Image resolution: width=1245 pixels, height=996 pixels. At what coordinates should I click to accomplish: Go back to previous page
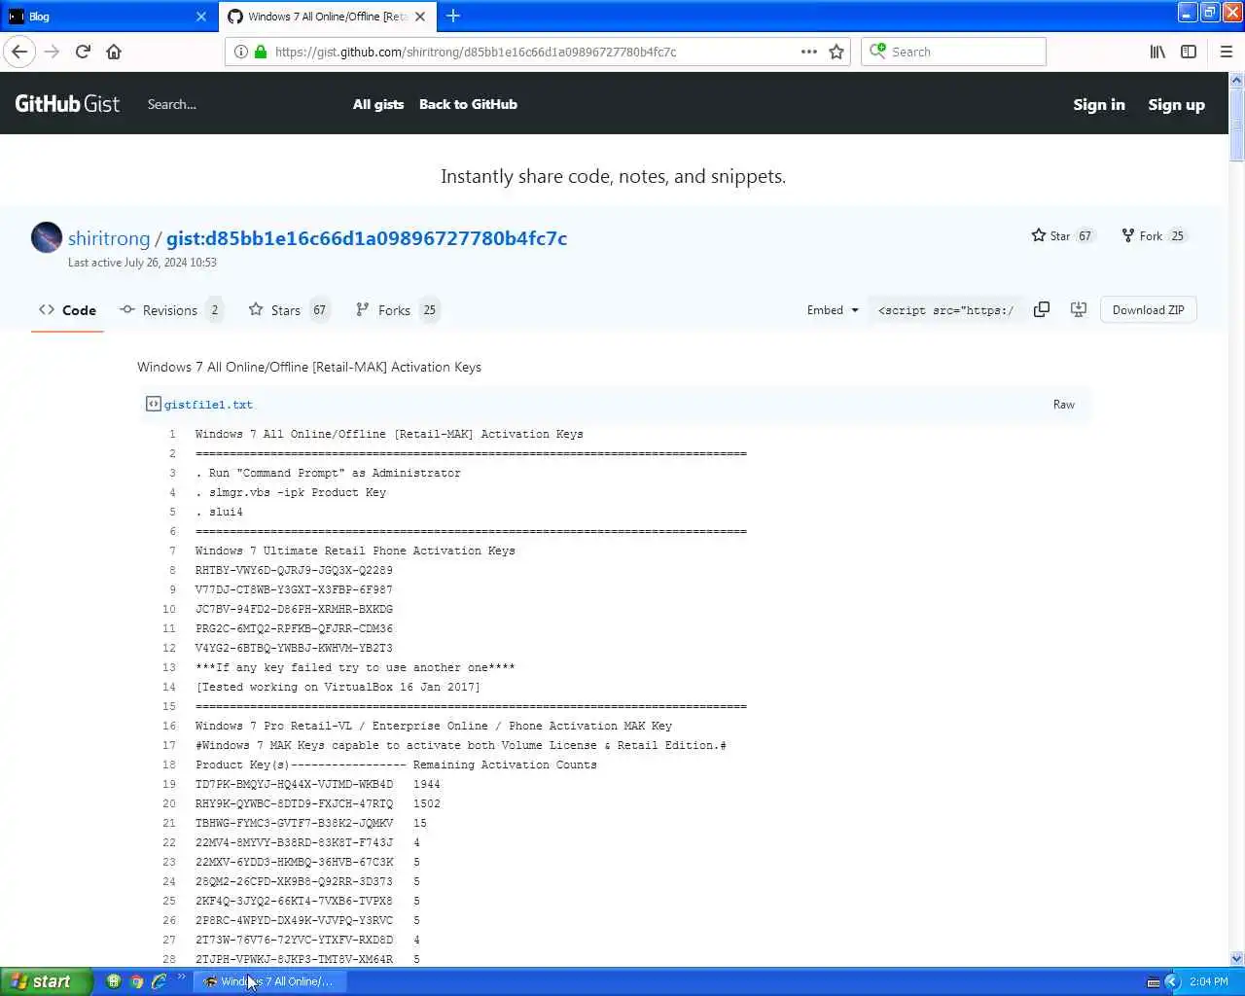tap(19, 52)
